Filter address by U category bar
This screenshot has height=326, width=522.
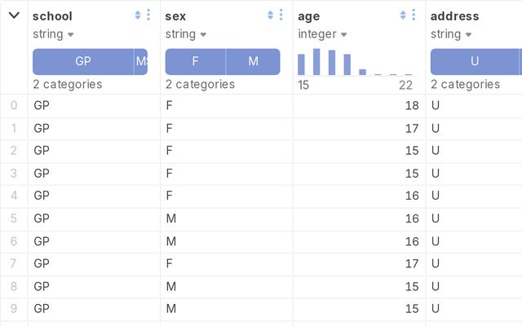click(x=475, y=62)
